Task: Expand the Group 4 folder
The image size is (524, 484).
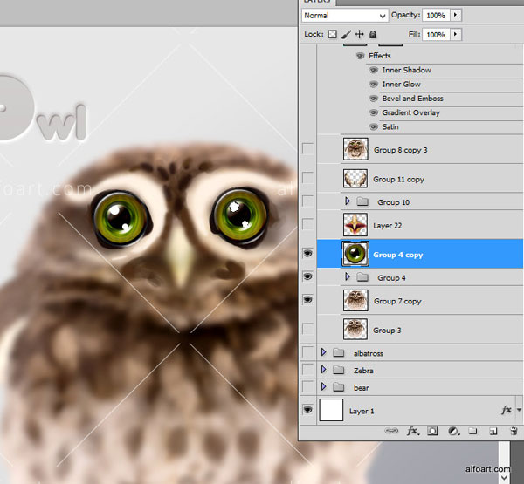Action: pyautogui.click(x=348, y=276)
